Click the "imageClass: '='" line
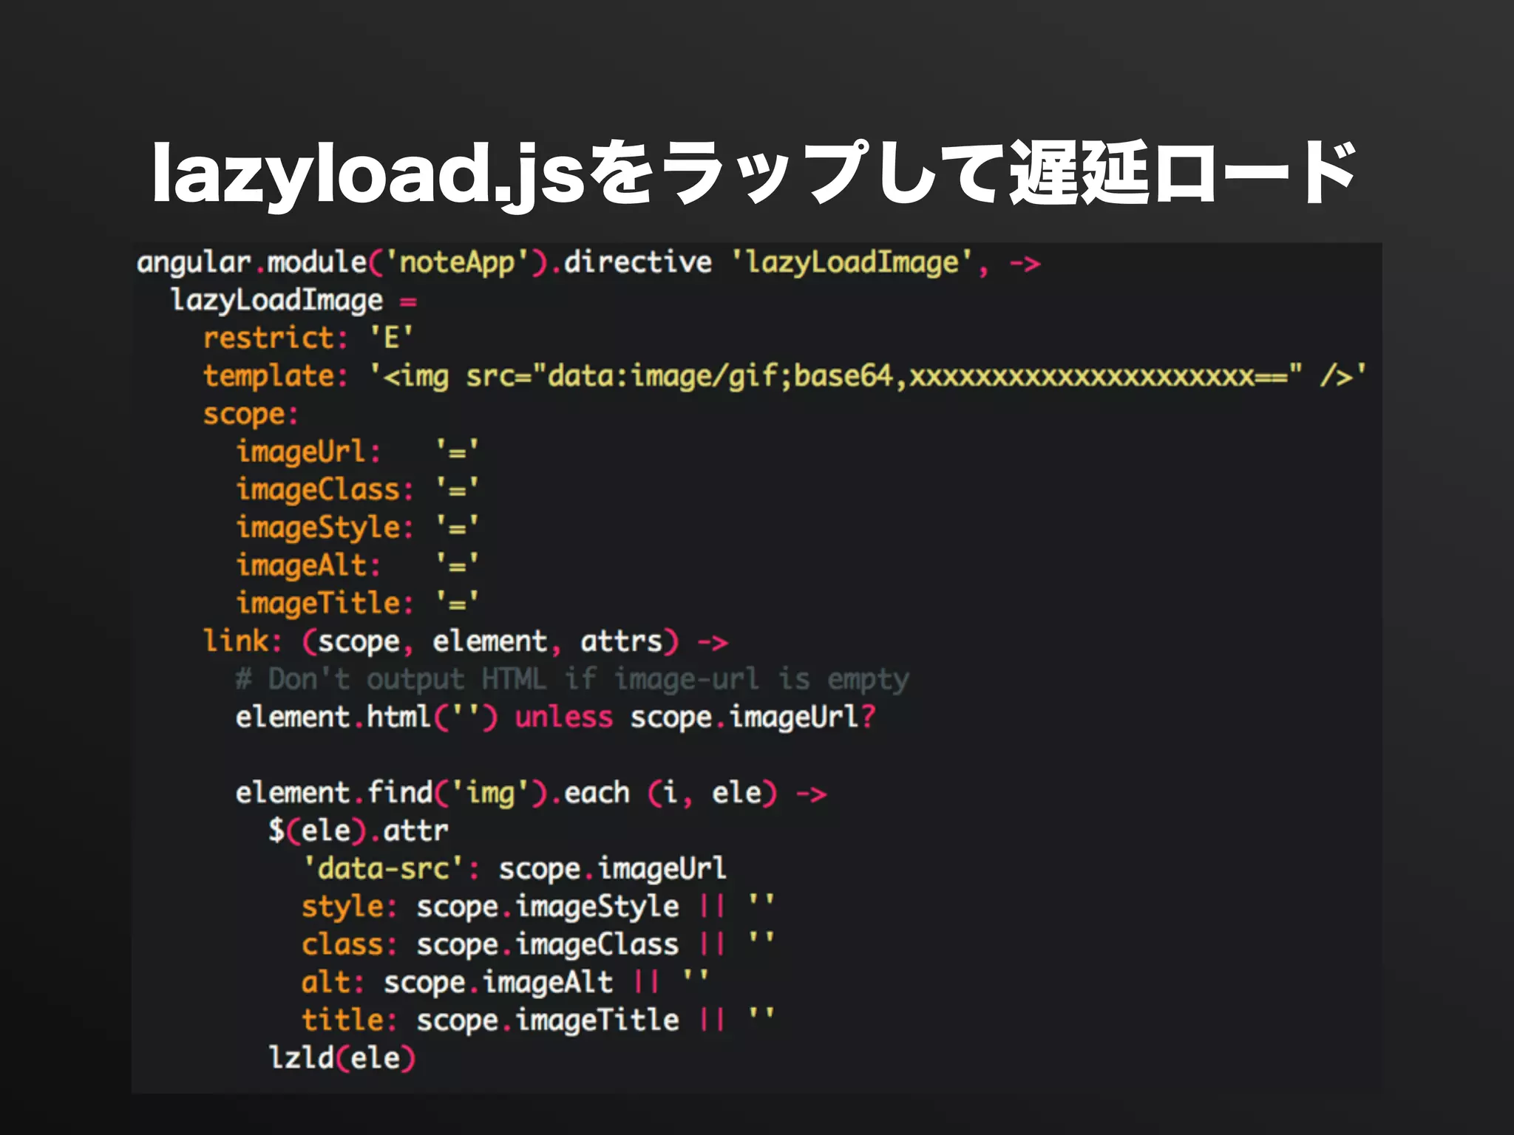Image resolution: width=1514 pixels, height=1135 pixels. point(358,490)
